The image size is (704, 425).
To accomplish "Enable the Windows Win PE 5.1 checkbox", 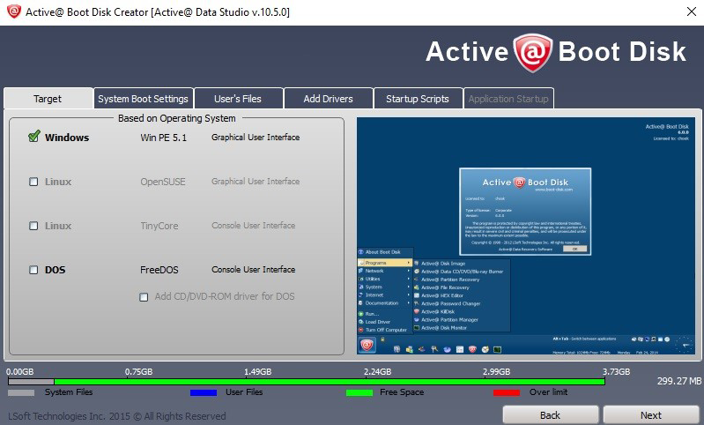I will point(34,137).
